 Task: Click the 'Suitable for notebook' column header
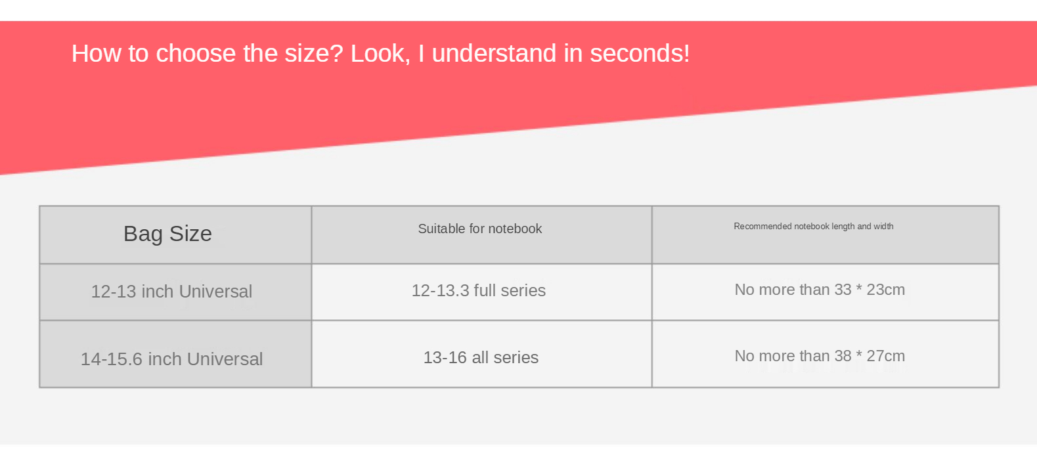(481, 234)
